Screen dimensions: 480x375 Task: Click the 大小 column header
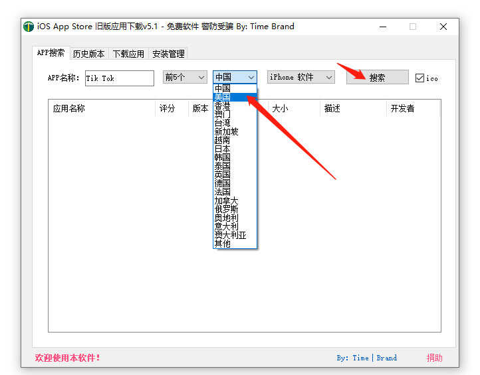click(x=295, y=108)
